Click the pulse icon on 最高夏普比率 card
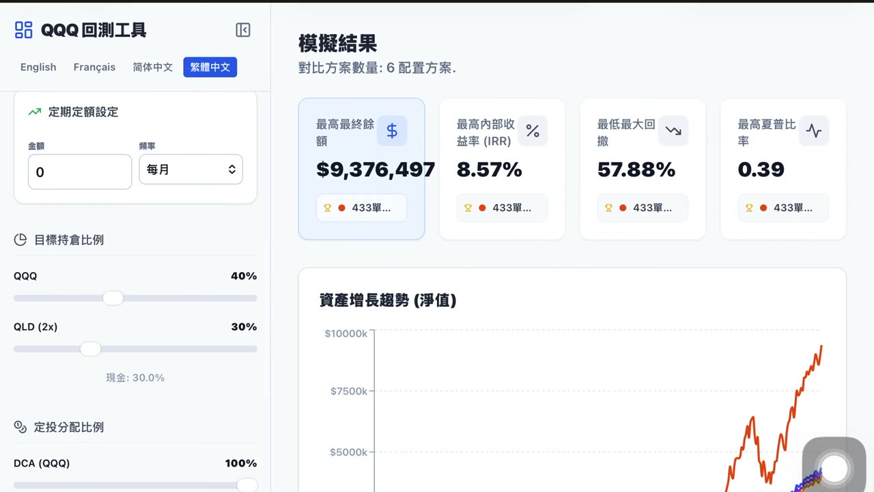Image resolution: width=874 pixels, height=492 pixels. [814, 131]
